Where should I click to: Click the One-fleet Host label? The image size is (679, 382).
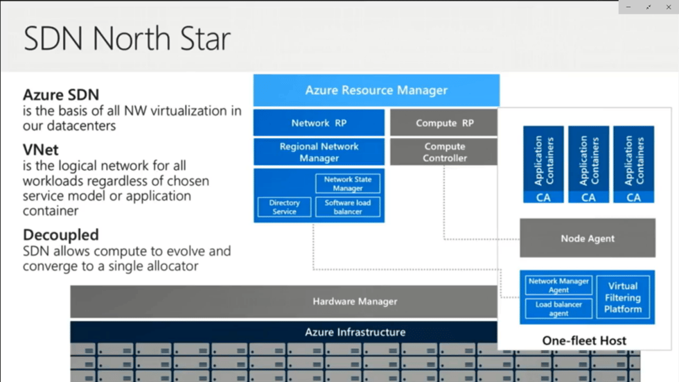point(584,341)
